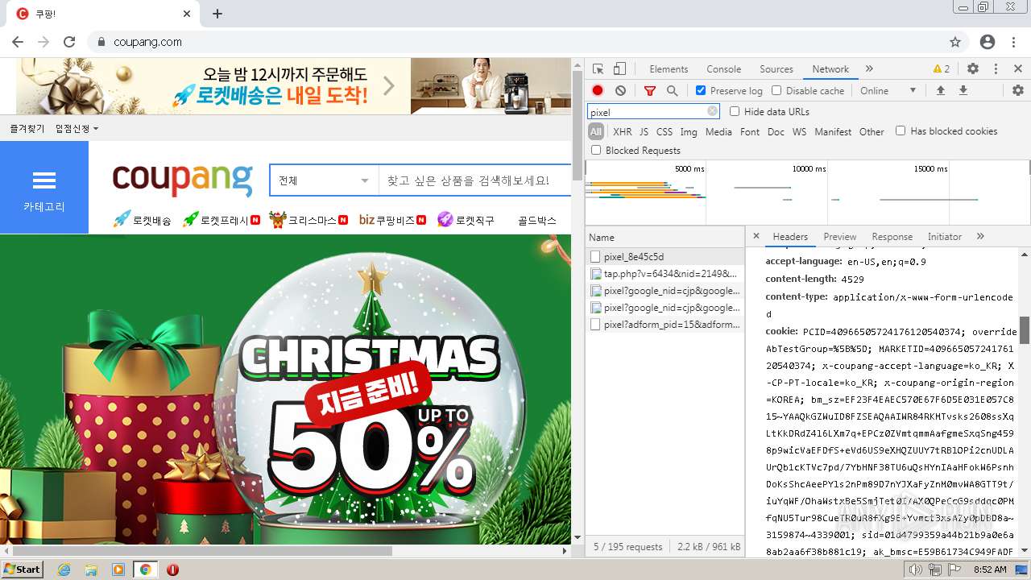The image size is (1031, 580).
Task: Open a new browser tab
Action: click(x=217, y=14)
